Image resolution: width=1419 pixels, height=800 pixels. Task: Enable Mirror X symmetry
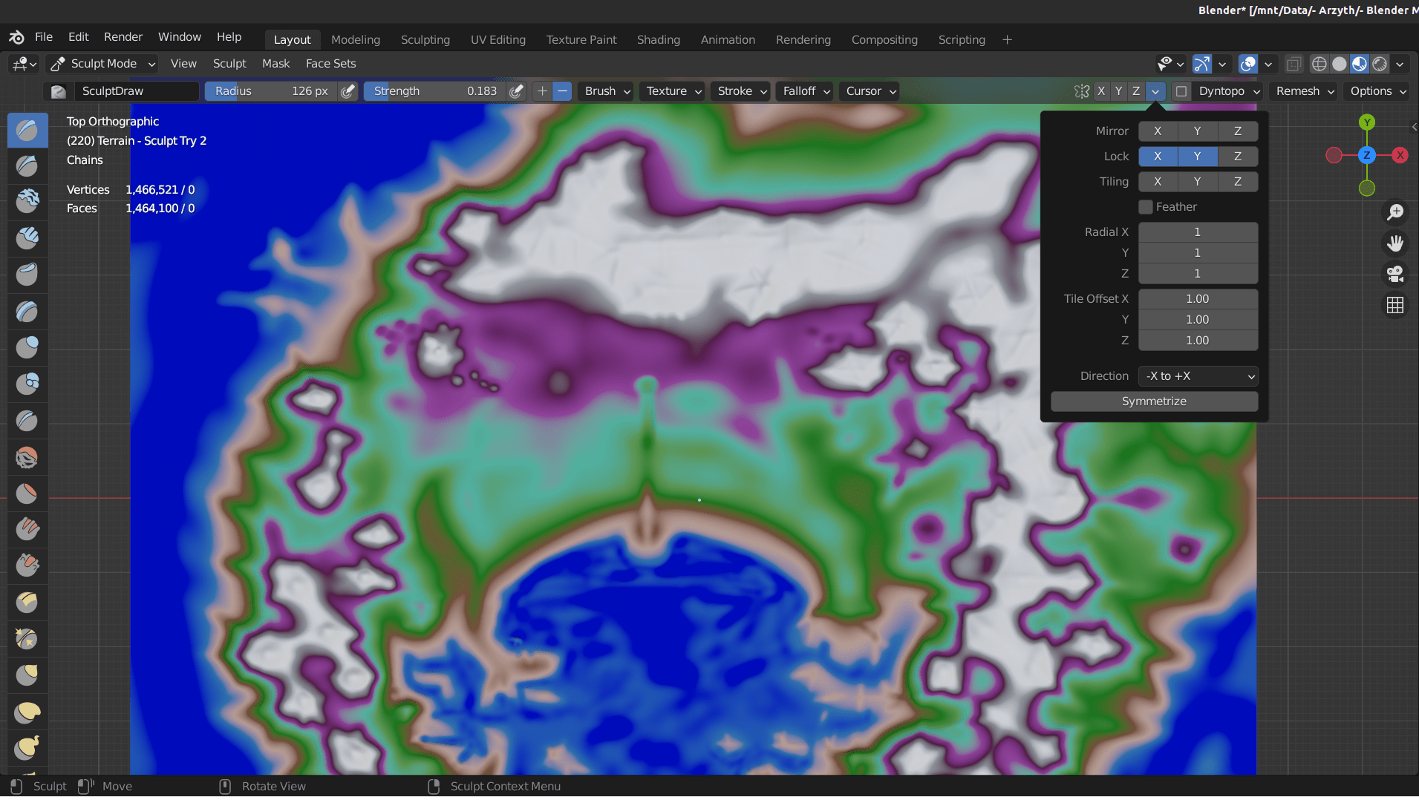pyautogui.click(x=1158, y=131)
